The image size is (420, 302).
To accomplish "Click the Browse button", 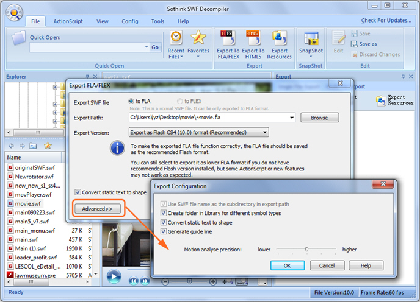I will (319, 118).
